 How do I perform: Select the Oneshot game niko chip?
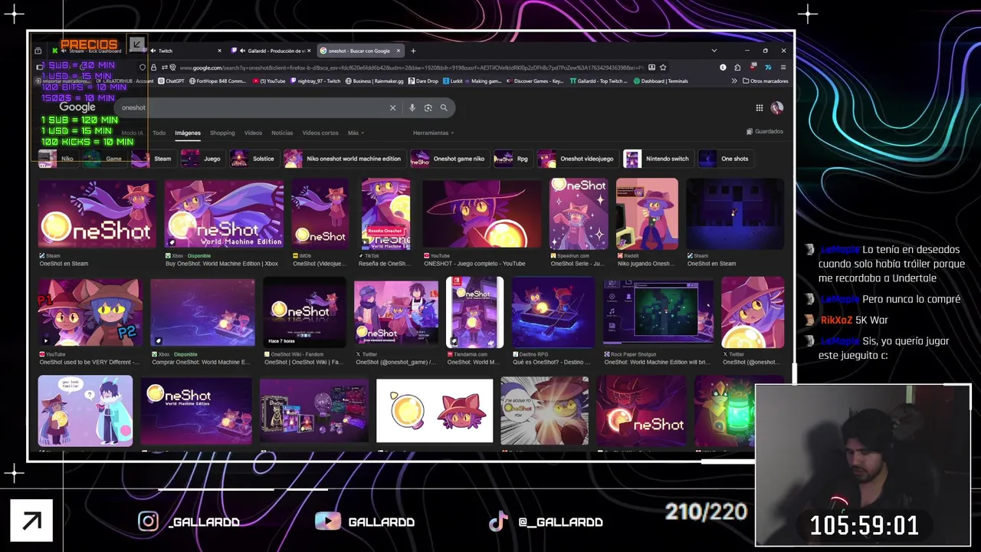point(448,159)
